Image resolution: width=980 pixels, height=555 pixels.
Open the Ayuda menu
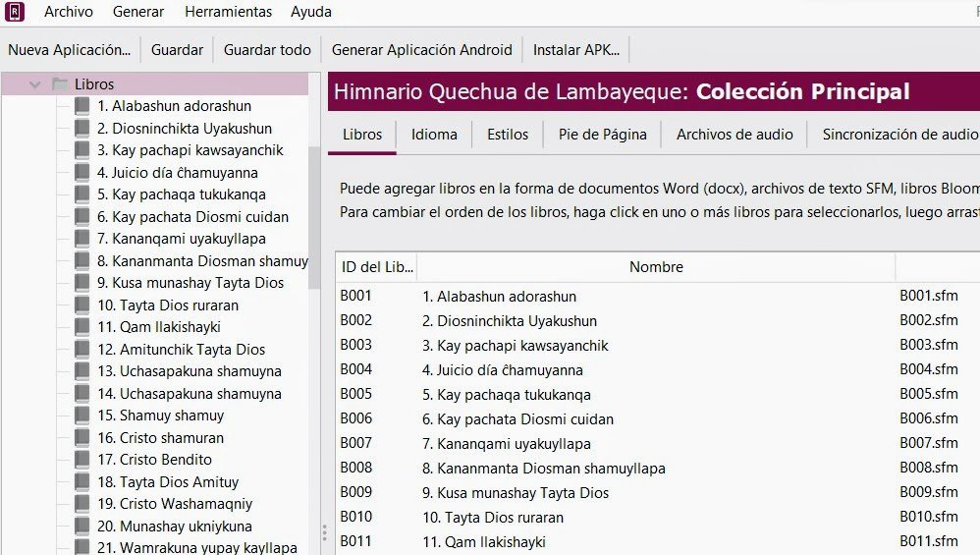pos(310,12)
